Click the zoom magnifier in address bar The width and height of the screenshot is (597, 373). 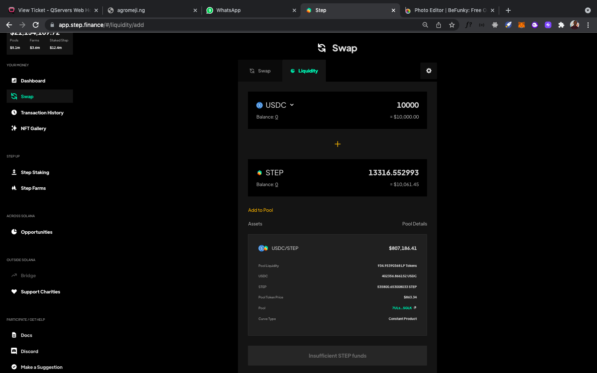(x=425, y=25)
